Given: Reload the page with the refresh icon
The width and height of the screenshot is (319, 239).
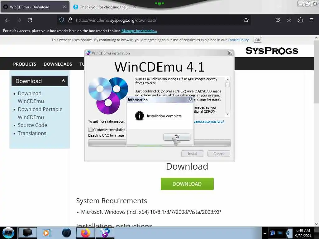Looking at the screenshot, I should (30, 20).
